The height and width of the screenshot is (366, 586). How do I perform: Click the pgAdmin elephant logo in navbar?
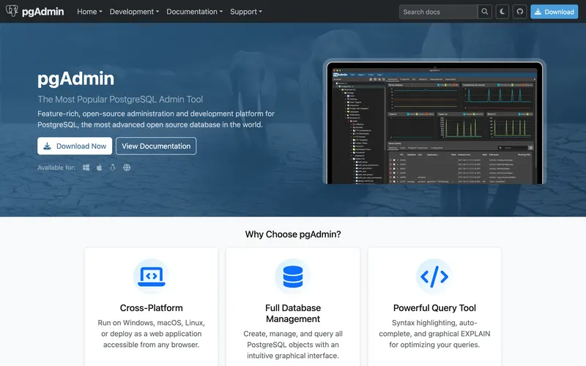click(x=12, y=11)
